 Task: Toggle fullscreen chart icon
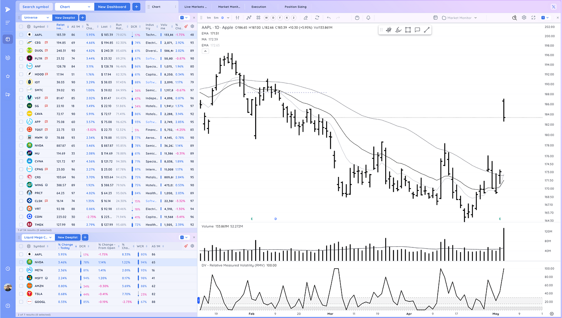[534, 18]
